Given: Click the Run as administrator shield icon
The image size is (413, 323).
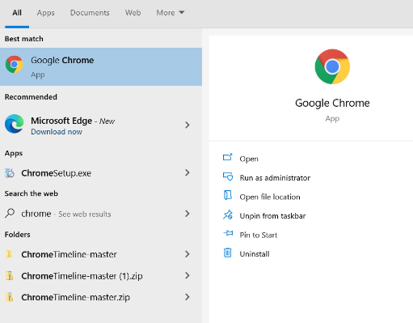Looking at the screenshot, I should pyautogui.click(x=228, y=176).
